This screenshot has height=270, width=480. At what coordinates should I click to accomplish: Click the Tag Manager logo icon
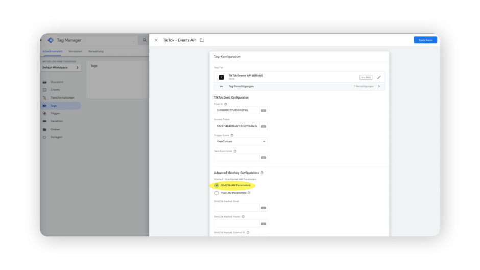pos(51,40)
